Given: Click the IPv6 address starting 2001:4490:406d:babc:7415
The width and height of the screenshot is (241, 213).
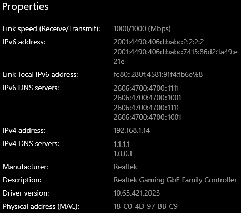Looking at the screenshot, I should [x=176, y=56].
